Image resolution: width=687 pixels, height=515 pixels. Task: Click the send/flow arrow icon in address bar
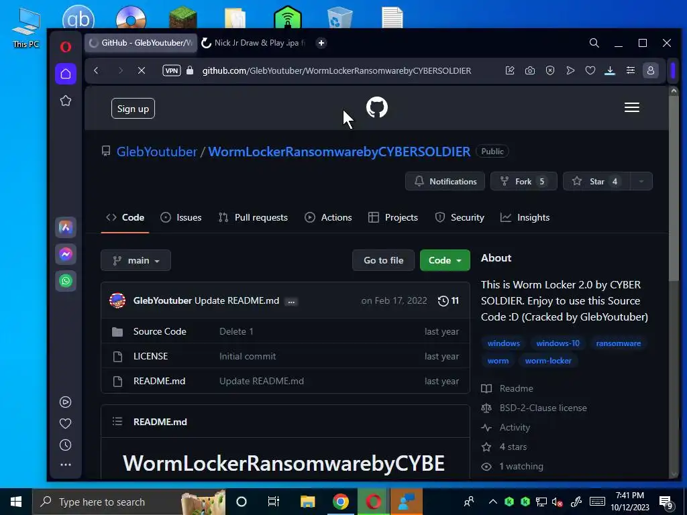pos(570,70)
